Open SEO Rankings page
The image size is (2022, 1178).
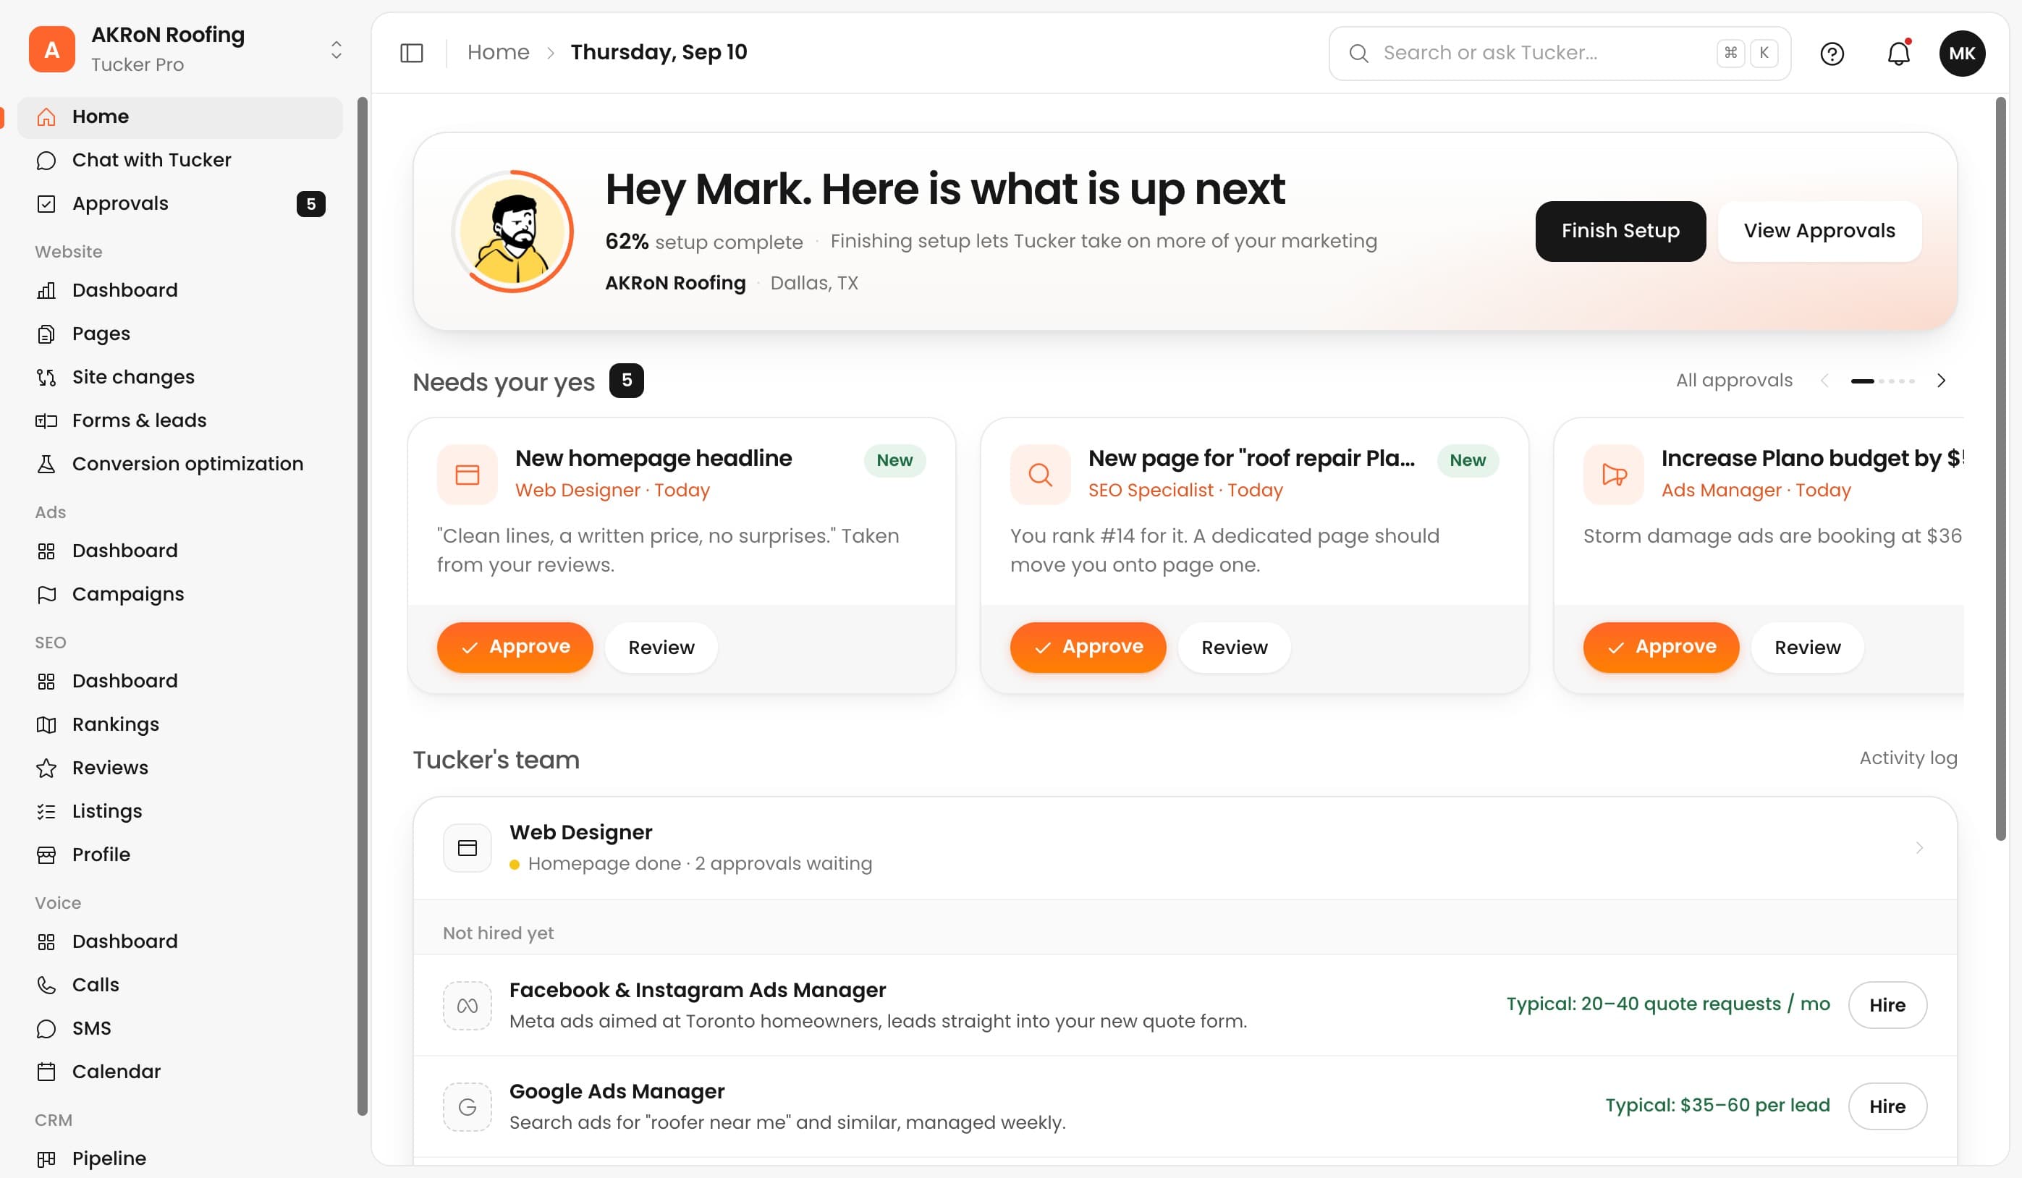(x=179, y=724)
